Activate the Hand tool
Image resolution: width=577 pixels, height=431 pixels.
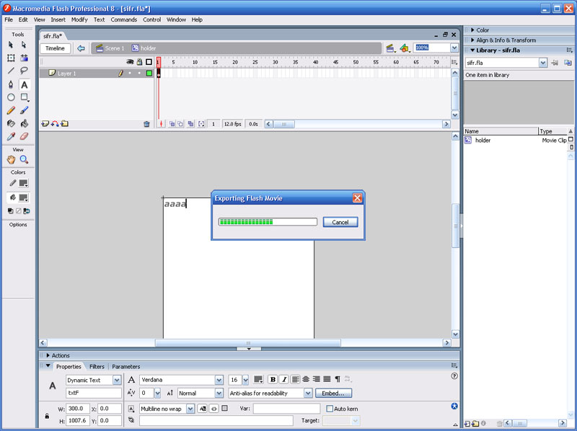click(x=11, y=159)
